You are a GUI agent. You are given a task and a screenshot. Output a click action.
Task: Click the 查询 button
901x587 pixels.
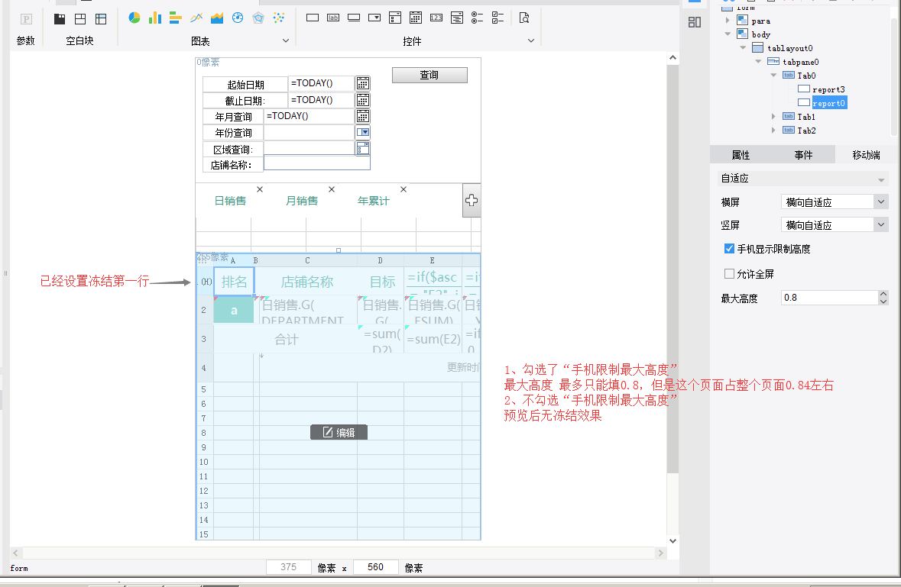[429, 75]
